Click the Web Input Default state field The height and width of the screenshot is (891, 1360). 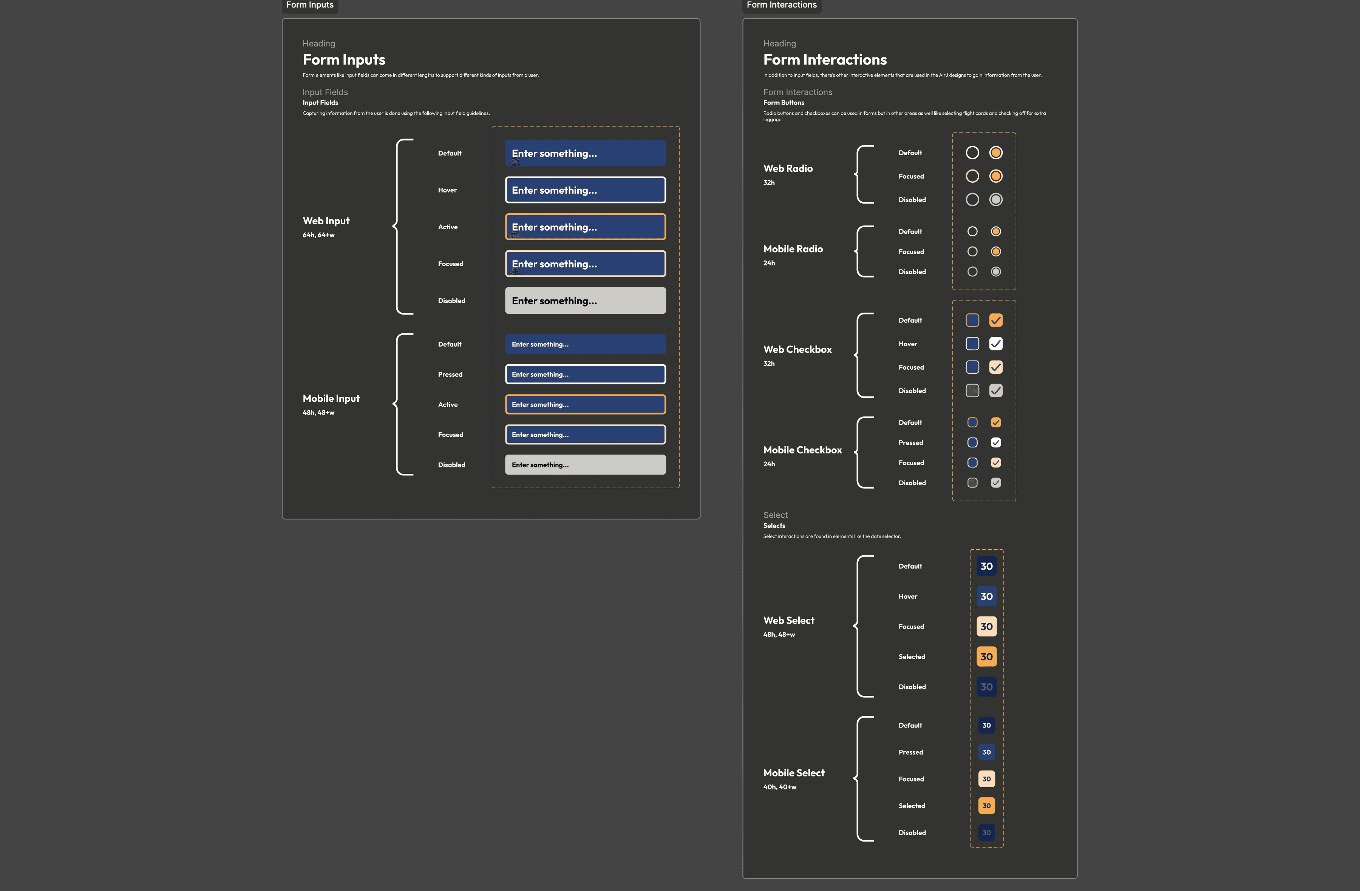pos(585,153)
